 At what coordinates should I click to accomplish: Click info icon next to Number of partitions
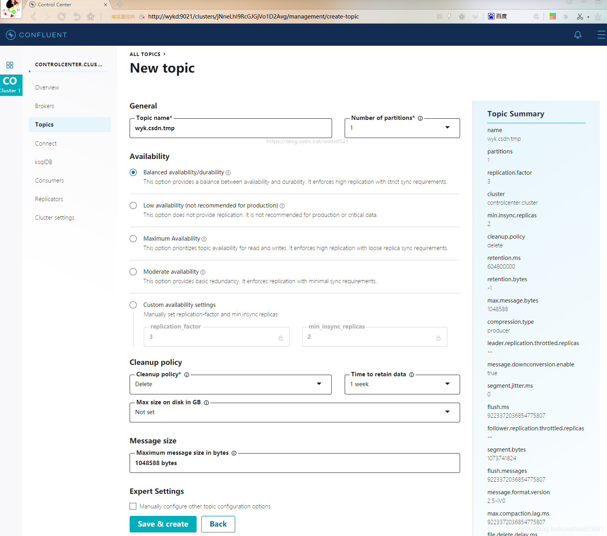420,118
